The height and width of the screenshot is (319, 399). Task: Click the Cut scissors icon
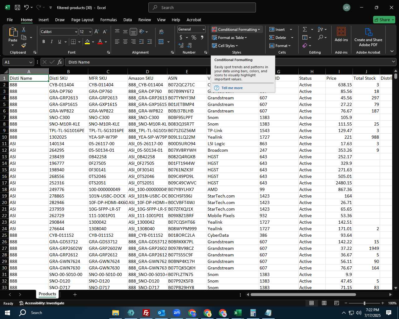[x=24, y=30]
